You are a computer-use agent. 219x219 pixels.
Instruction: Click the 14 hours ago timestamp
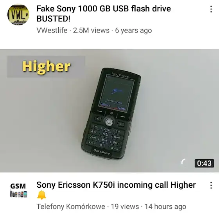(165, 206)
